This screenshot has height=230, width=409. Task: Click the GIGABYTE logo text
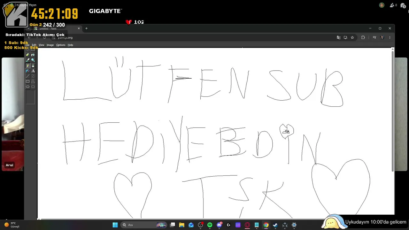[x=105, y=11]
